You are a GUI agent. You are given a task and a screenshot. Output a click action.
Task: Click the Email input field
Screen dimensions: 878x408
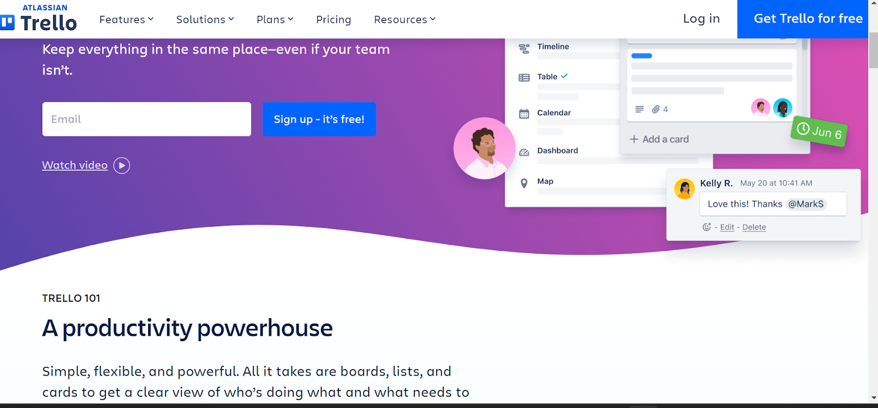point(147,119)
